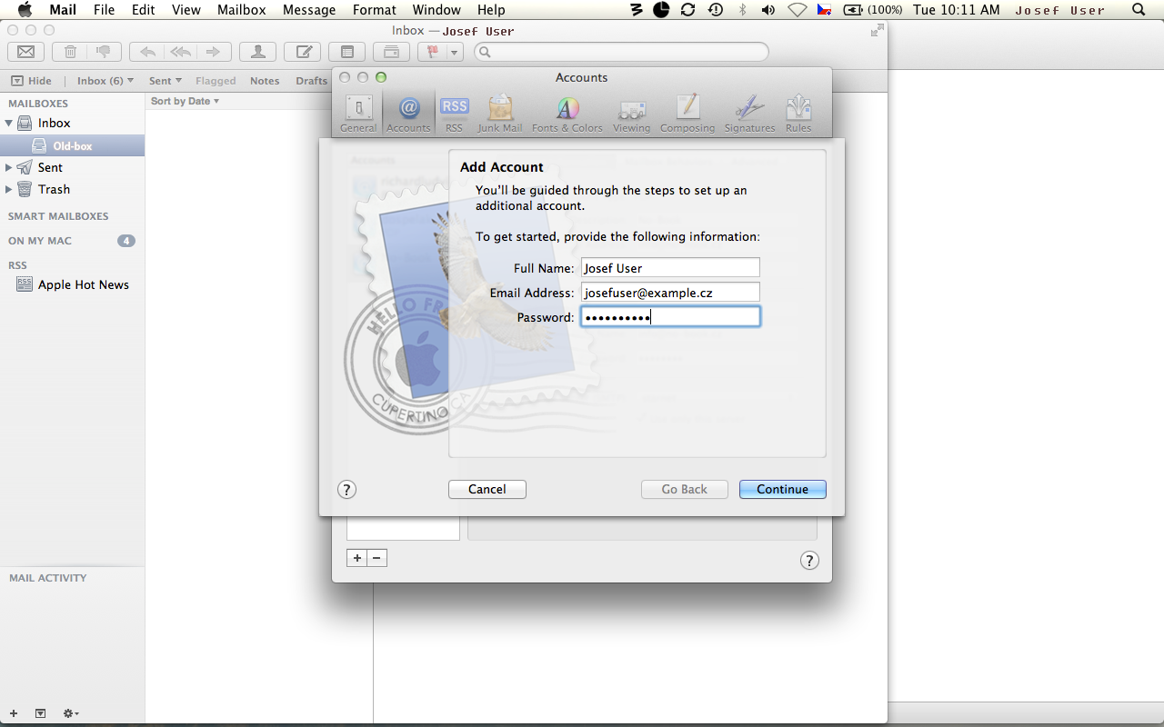Toggle the Mail Activity panel button
1164x727 pixels.
(x=40, y=713)
